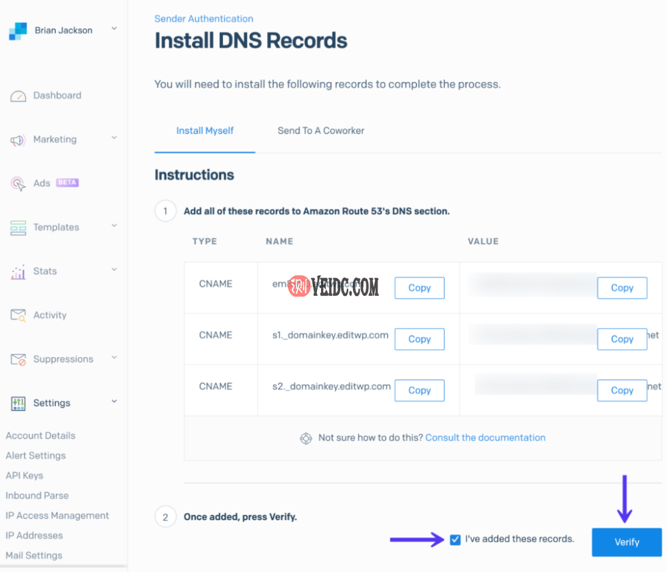Expand the Marketing sidebar menu
Screen dimensions: 666x572
pyautogui.click(x=113, y=140)
